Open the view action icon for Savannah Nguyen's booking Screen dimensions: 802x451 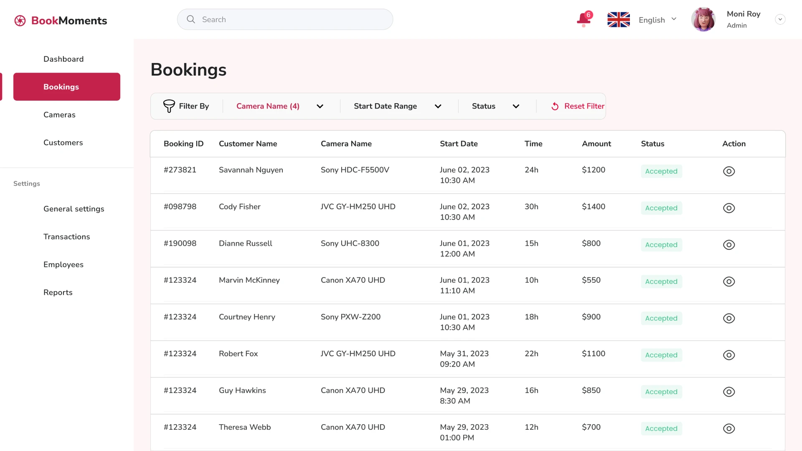(728, 171)
